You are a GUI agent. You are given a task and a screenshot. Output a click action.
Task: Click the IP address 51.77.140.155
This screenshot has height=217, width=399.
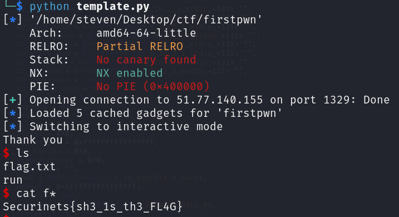click(x=220, y=100)
